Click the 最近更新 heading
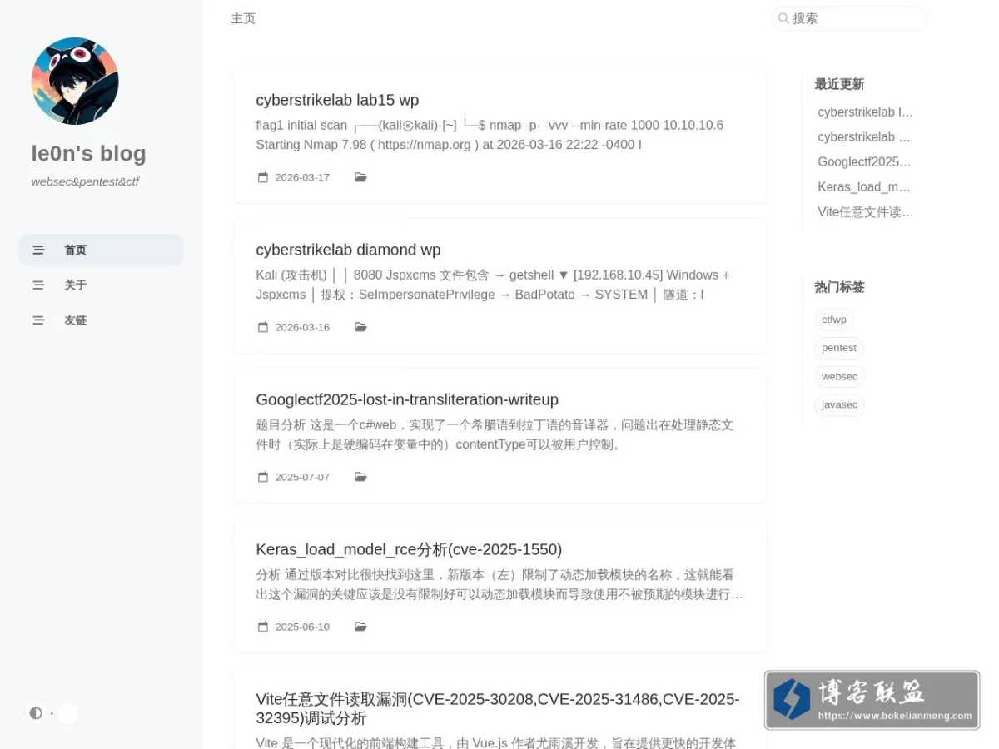The image size is (999, 749). pyautogui.click(x=839, y=84)
